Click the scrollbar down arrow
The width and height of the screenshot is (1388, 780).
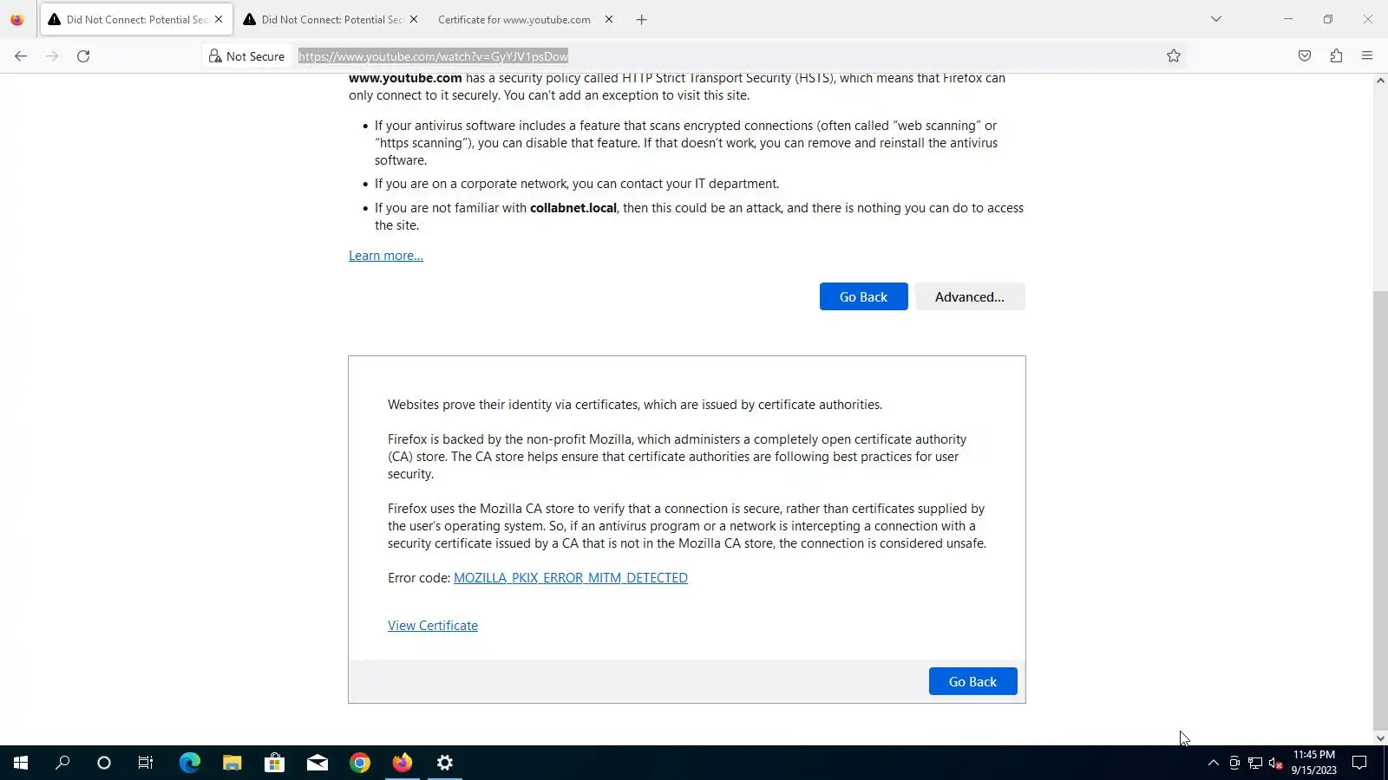(x=1380, y=738)
